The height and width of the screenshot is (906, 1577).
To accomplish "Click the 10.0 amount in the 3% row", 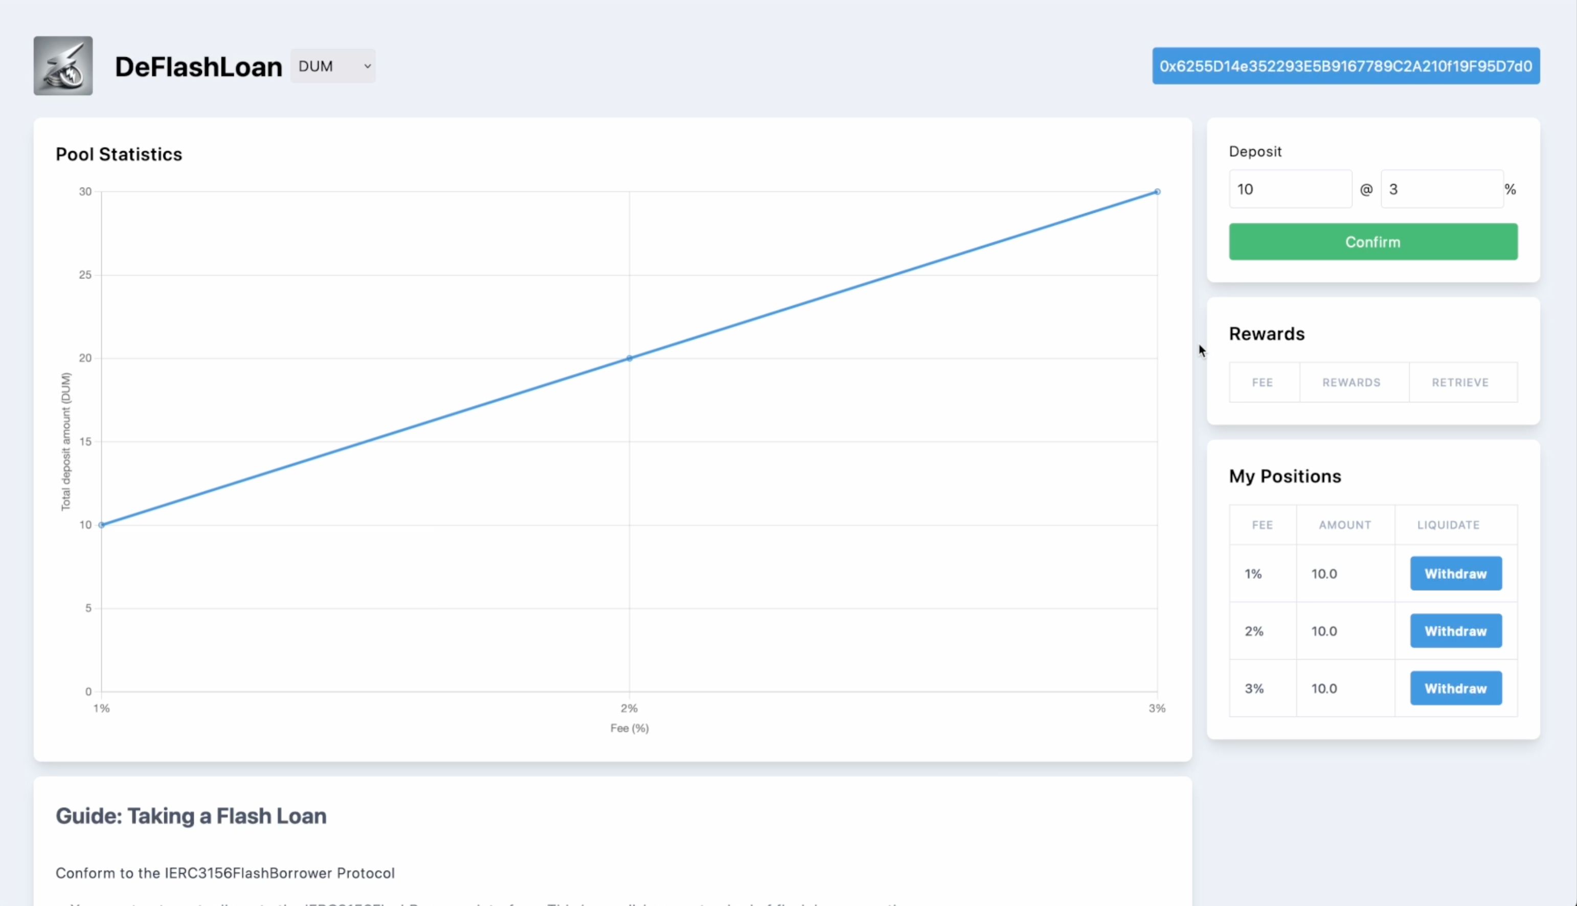I will pyautogui.click(x=1324, y=688).
